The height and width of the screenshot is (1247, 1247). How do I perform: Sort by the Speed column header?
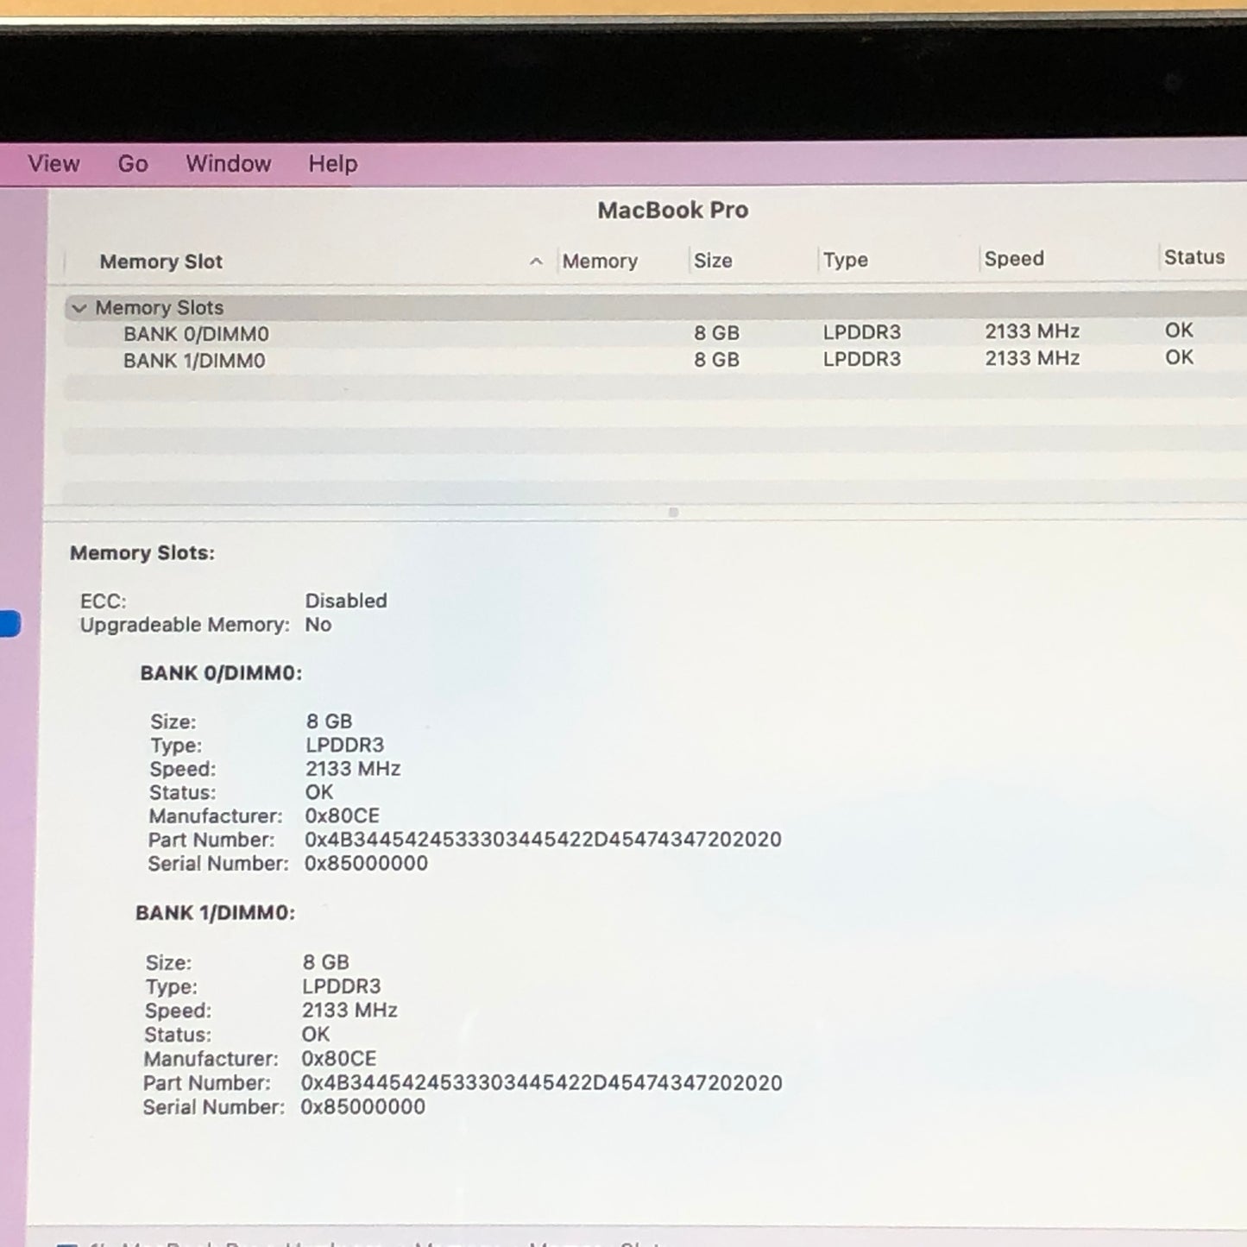[x=1015, y=258]
